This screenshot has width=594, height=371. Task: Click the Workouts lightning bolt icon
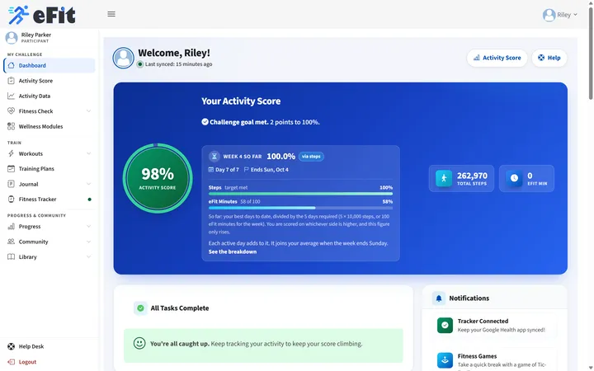pyautogui.click(x=11, y=153)
